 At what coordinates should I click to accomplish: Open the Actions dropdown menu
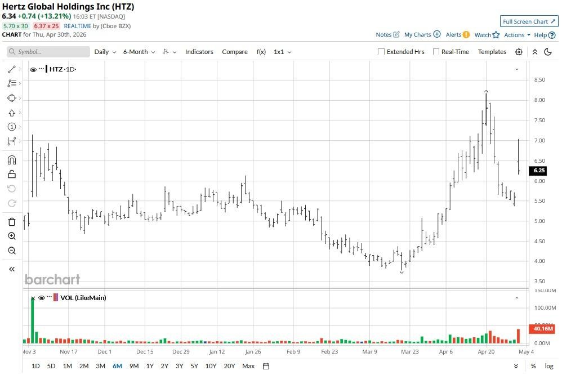(517, 35)
